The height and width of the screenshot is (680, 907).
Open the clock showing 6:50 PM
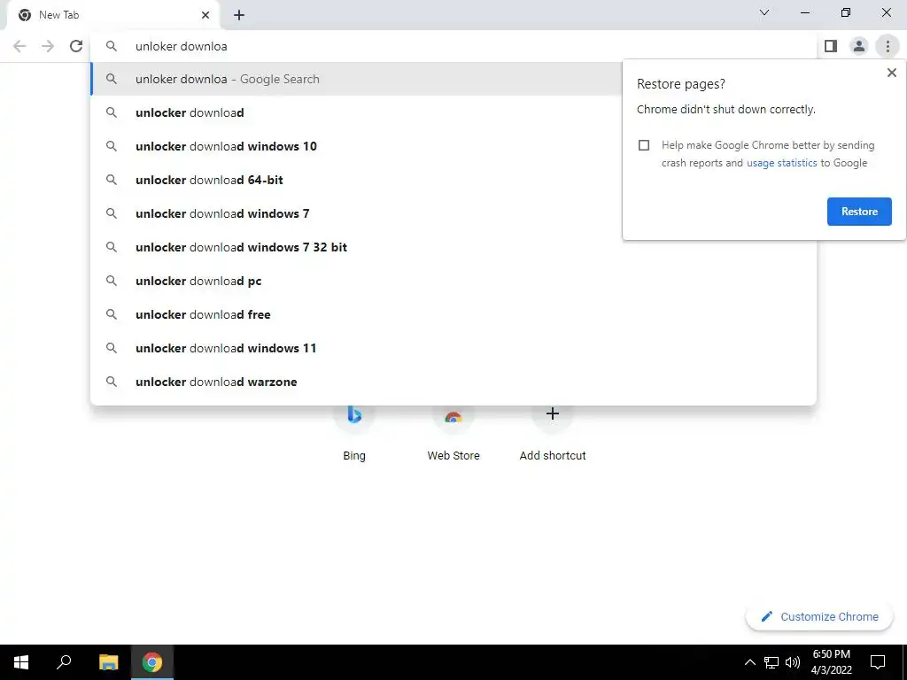coord(831,662)
